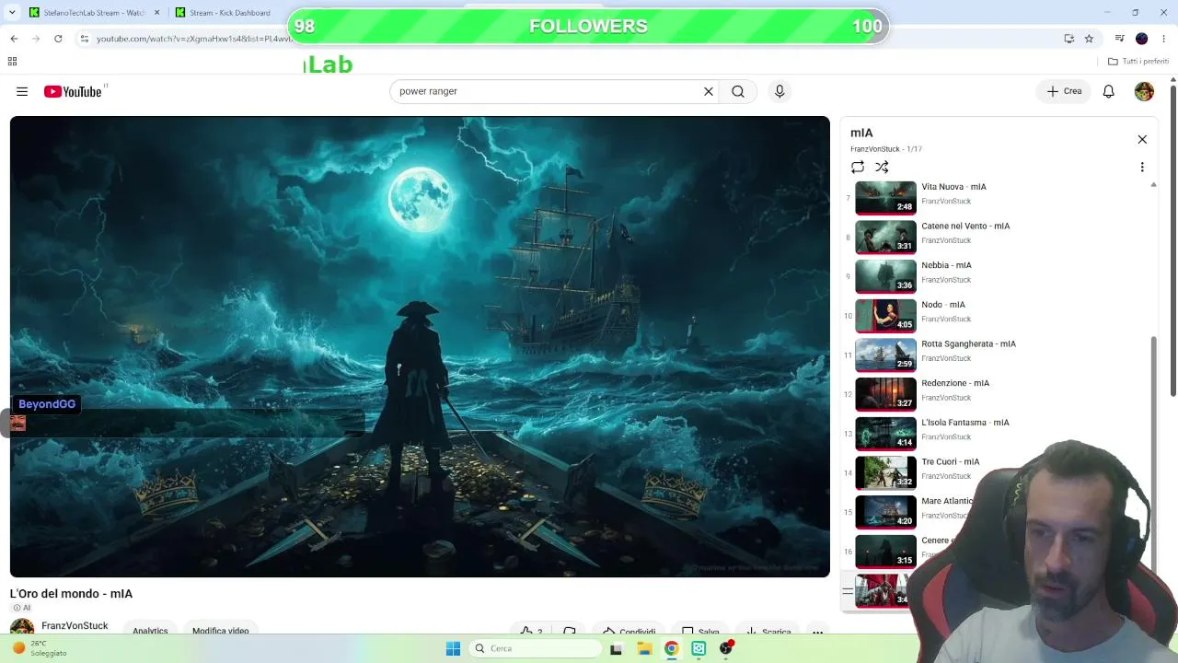Open the Chrome three-dot menu
Screen dimensions: 1178x663
[1164, 39]
